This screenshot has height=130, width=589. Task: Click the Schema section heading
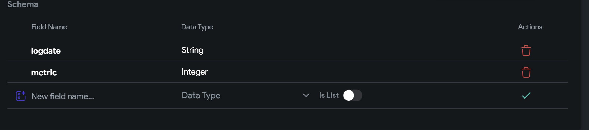[x=23, y=4]
